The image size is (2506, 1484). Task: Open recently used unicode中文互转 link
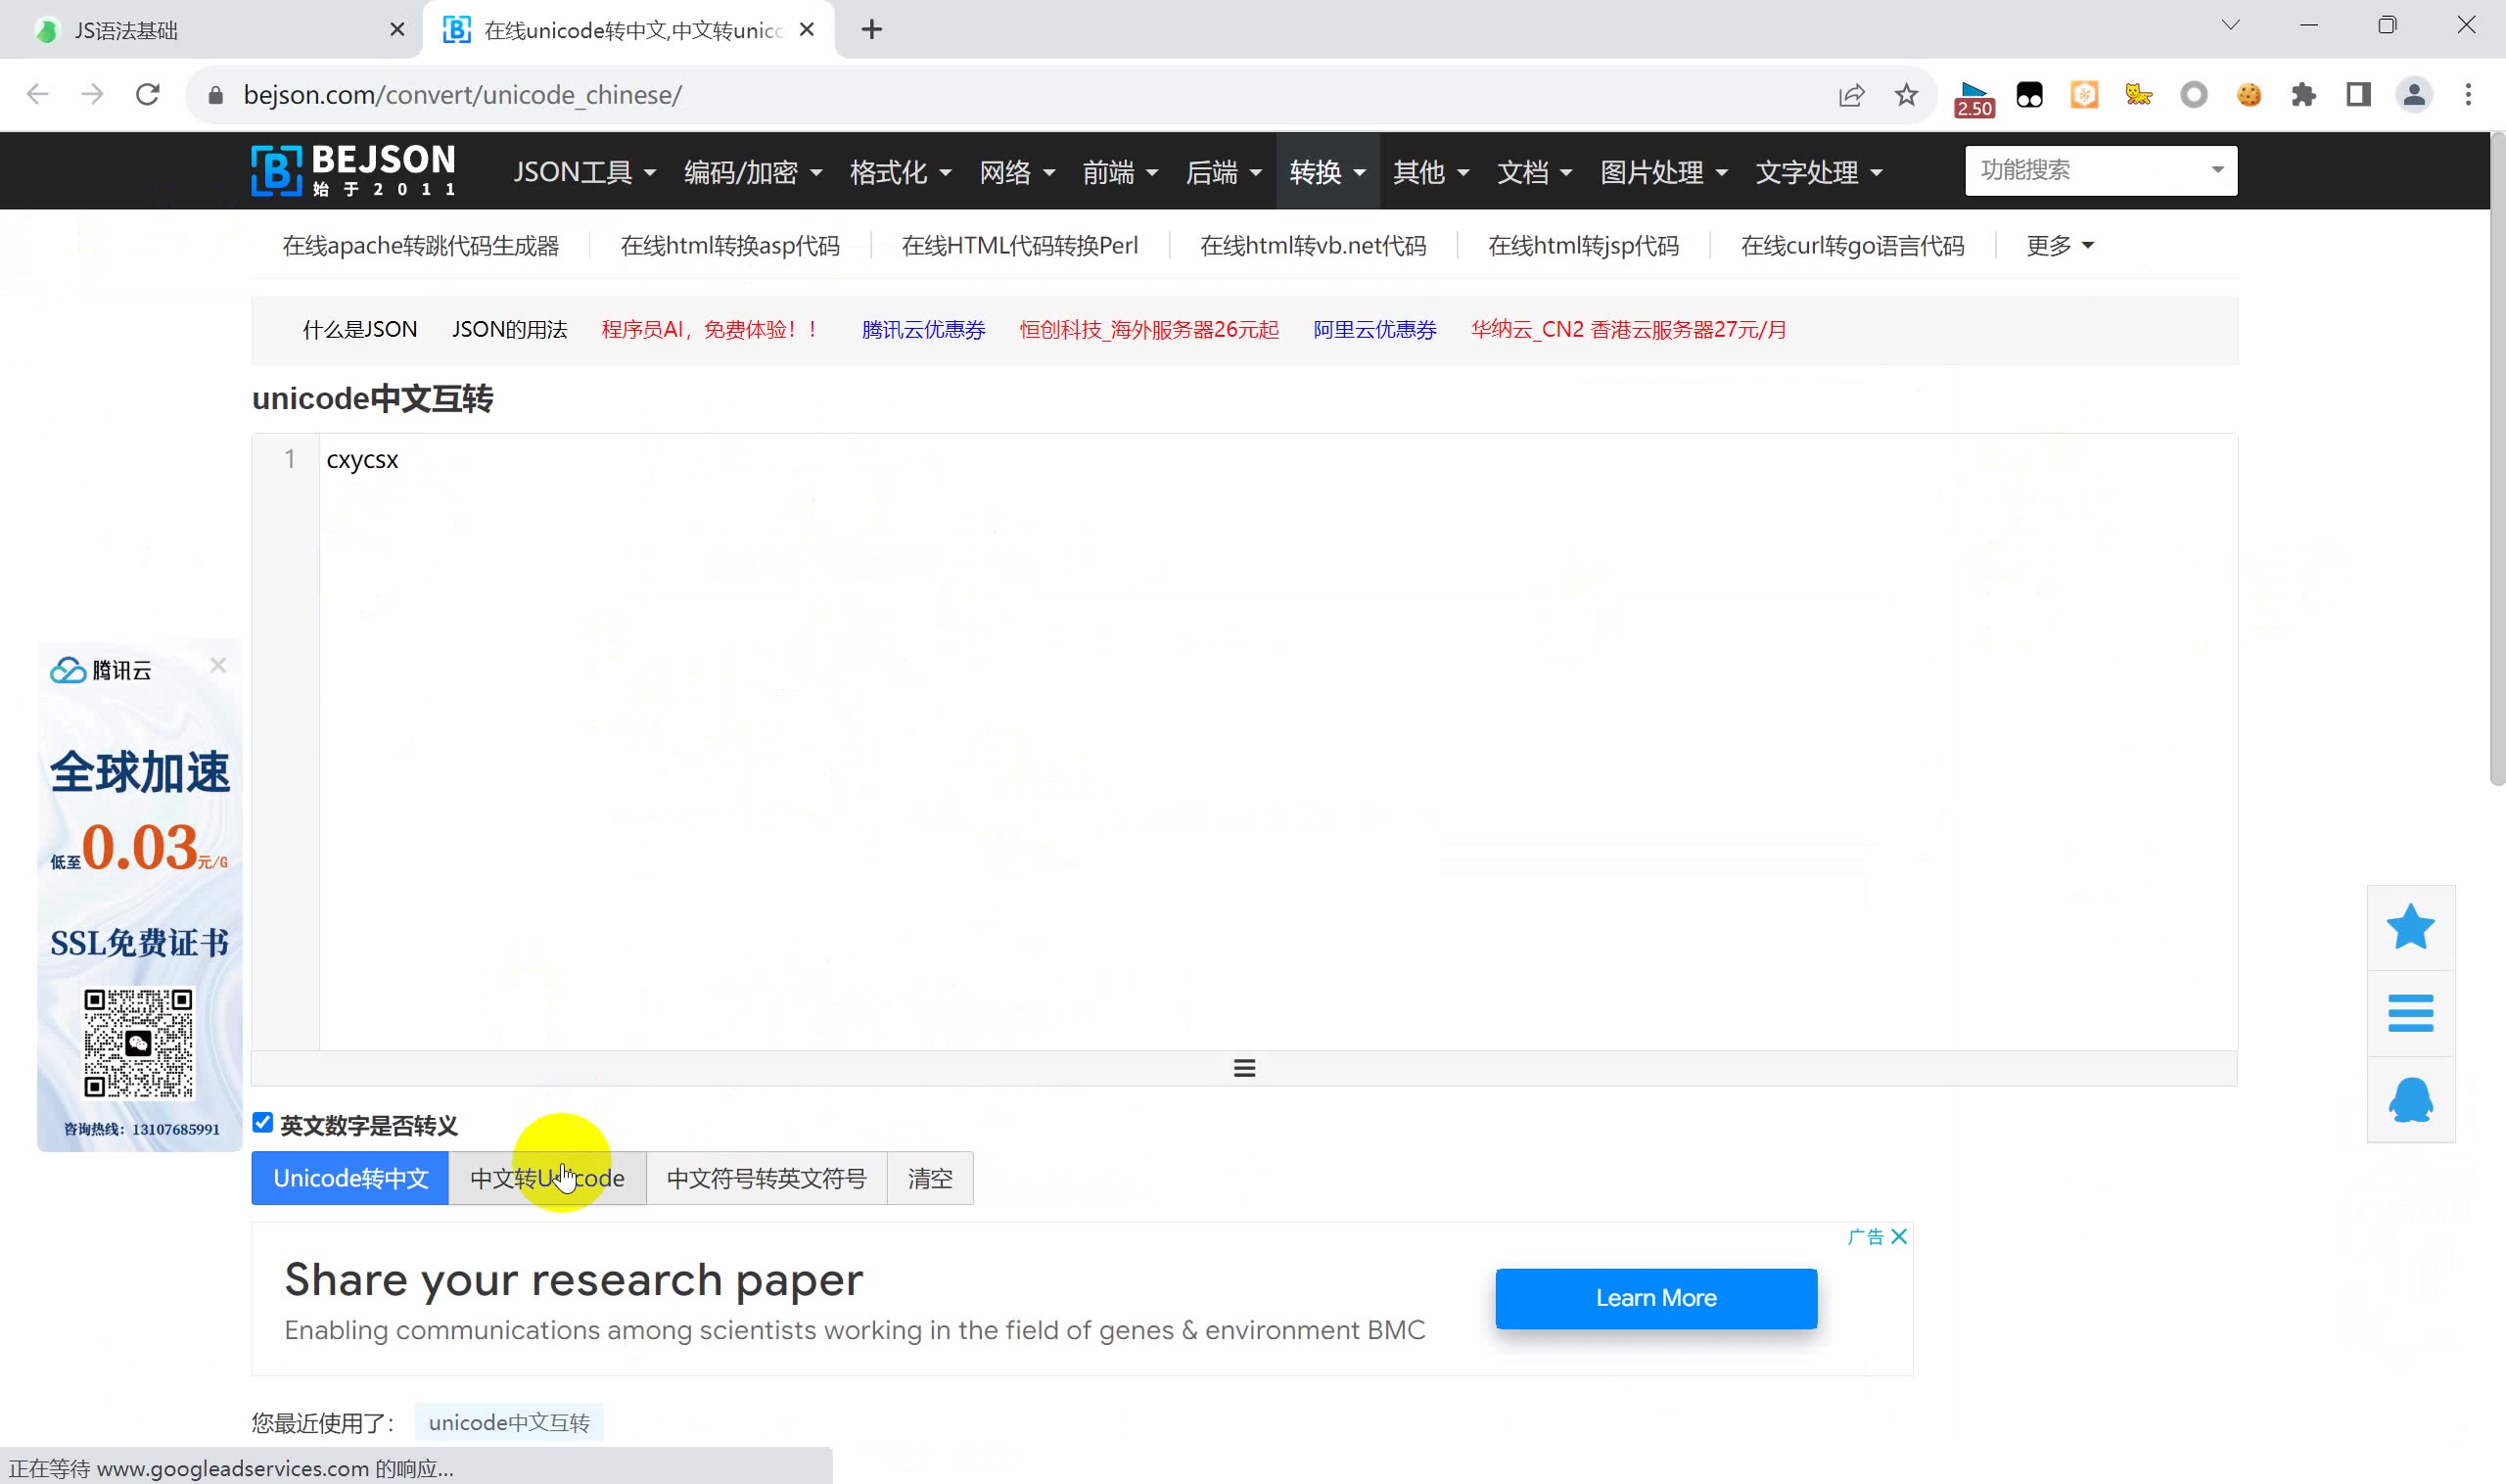click(509, 1422)
